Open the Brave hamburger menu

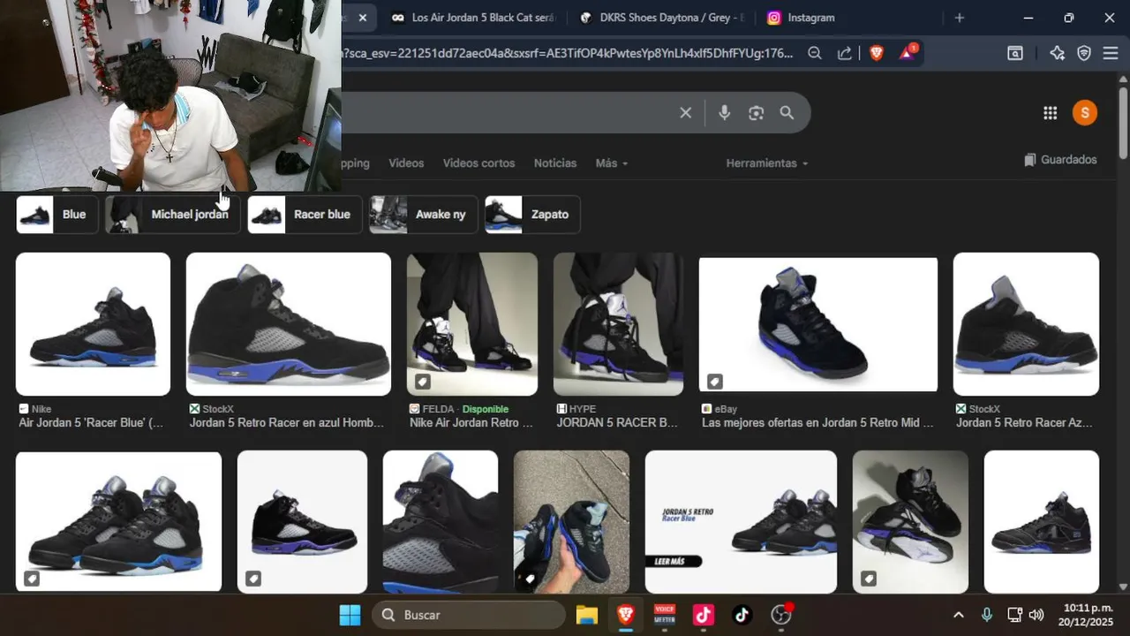[1111, 53]
